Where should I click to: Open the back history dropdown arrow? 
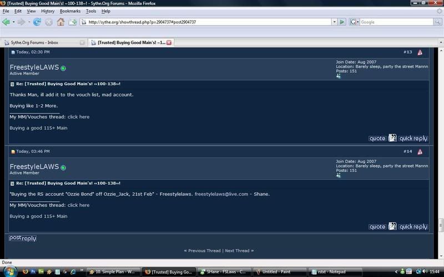tap(13, 22)
